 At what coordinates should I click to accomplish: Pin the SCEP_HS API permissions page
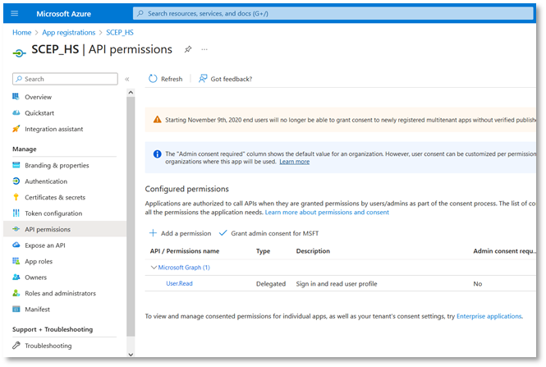click(x=188, y=49)
